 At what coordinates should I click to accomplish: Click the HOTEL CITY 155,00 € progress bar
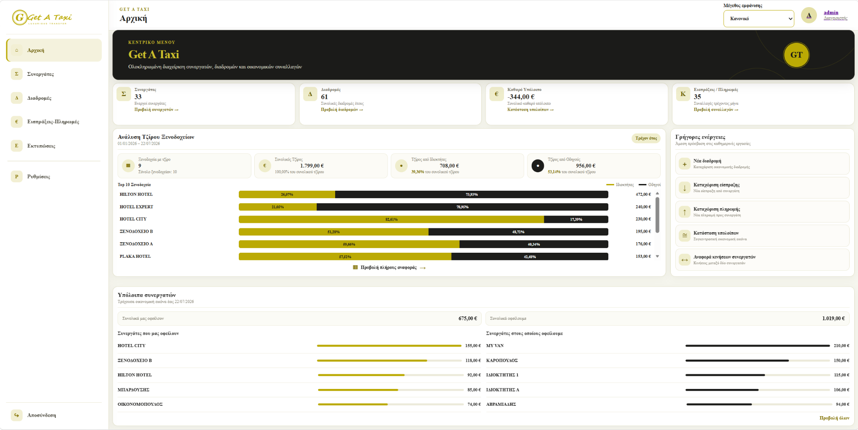tap(389, 346)
